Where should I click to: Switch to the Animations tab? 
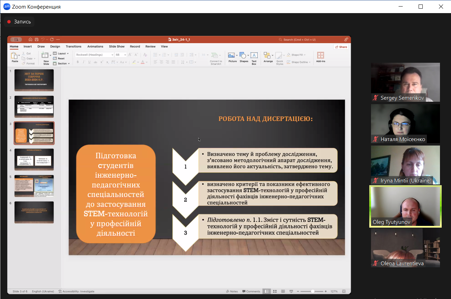click(x=95, y=47)
